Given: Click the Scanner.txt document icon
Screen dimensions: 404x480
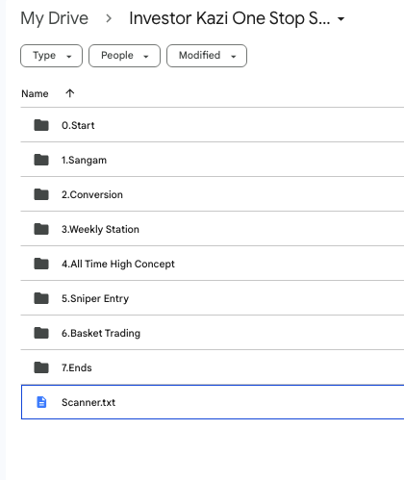Looking at the screenshot, I should [x=41, y=402].
